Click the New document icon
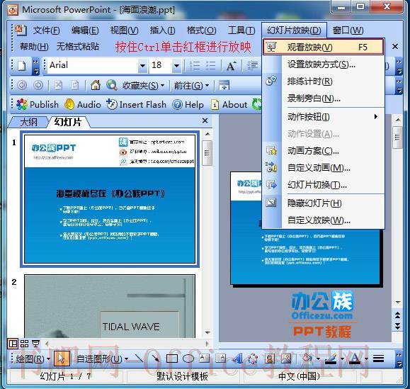The width and height of the screenshot is (410, 389). point(22,65)
